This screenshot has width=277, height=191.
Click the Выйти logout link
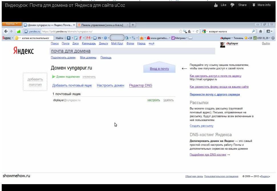tap(266, 43)
